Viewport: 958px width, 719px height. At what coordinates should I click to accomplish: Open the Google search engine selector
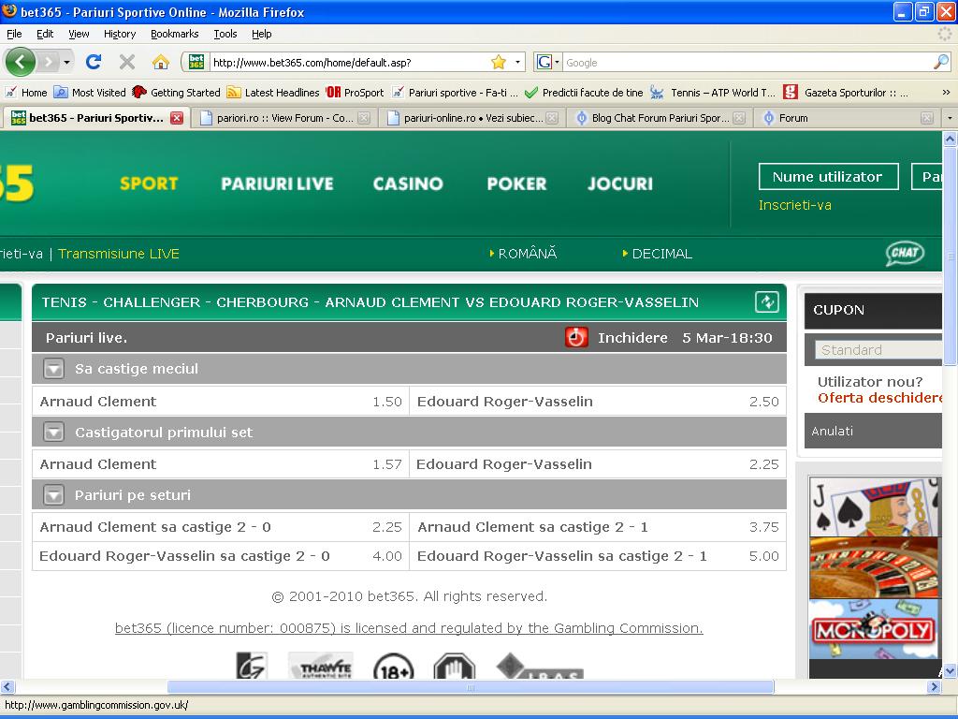tap(547, 62)
